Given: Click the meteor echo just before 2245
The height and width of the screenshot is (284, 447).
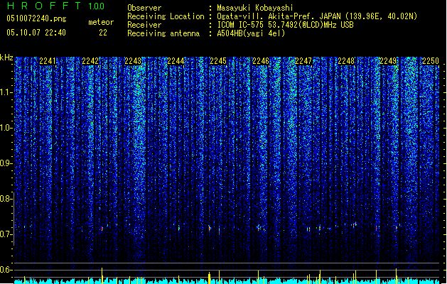Looking at the screenshot, I should pos(210,228).
